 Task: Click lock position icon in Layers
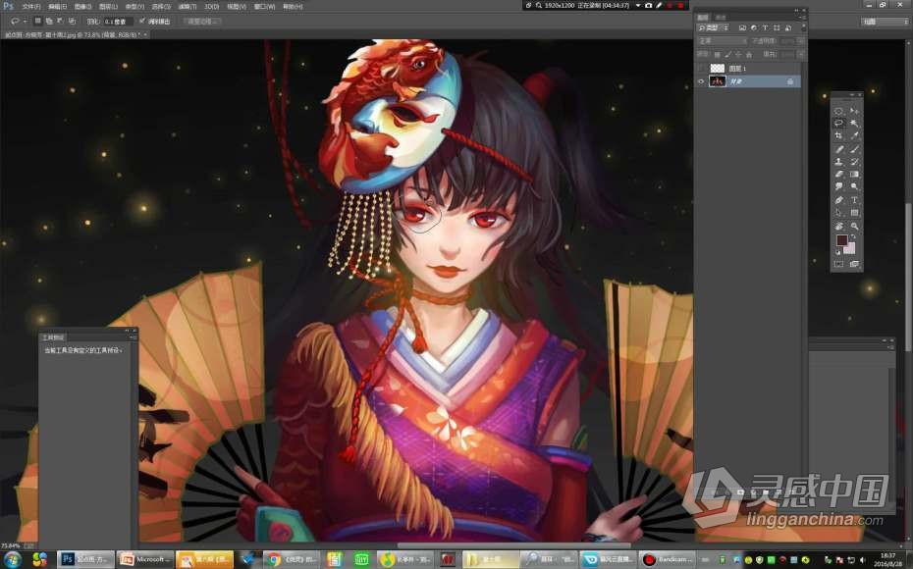click(x=739, y=55)
